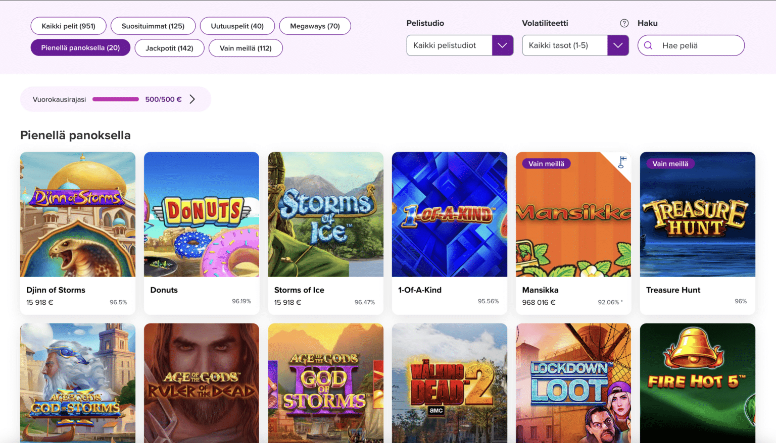Click the 92.06% RTP under Mansikka

(x=610, y=302)
